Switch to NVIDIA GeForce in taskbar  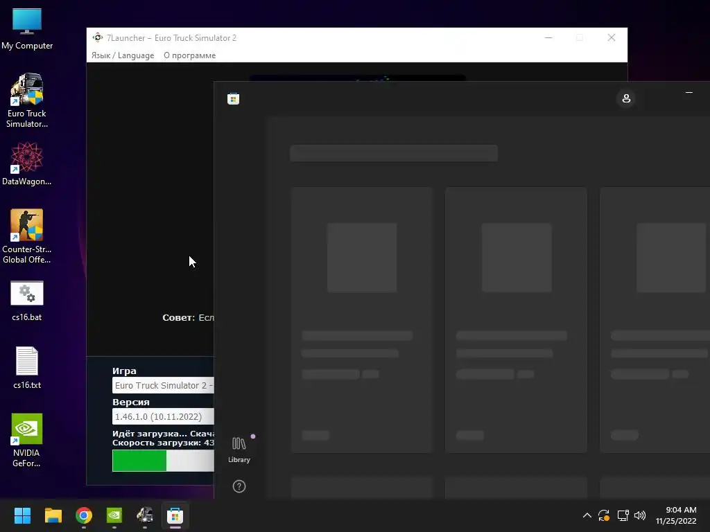click(x=114, y=515)
